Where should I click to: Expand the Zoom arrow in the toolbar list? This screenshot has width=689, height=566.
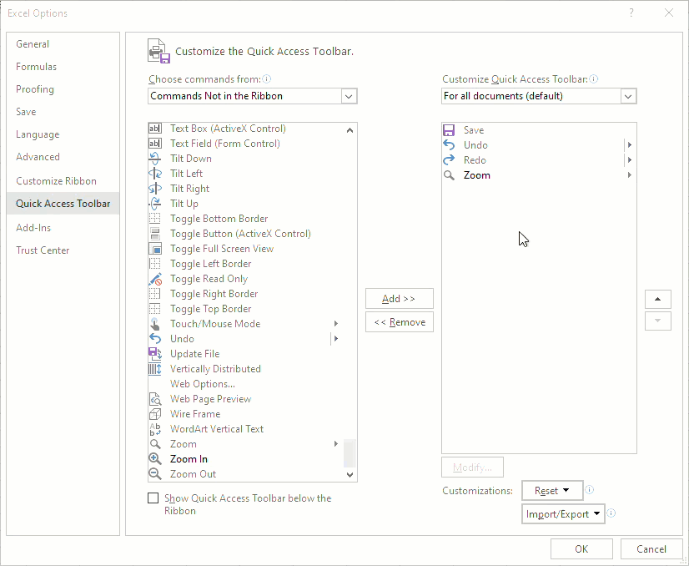pos(630,175)
